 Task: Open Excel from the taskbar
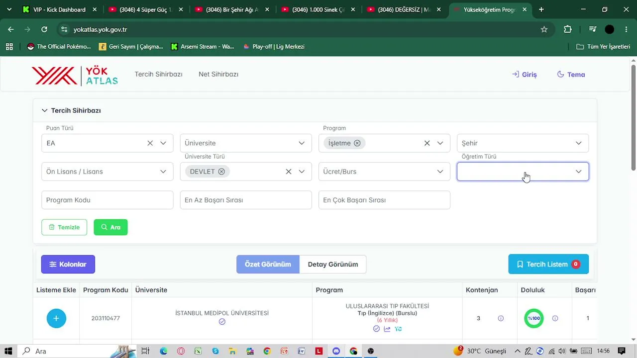[x=198, y=351]
